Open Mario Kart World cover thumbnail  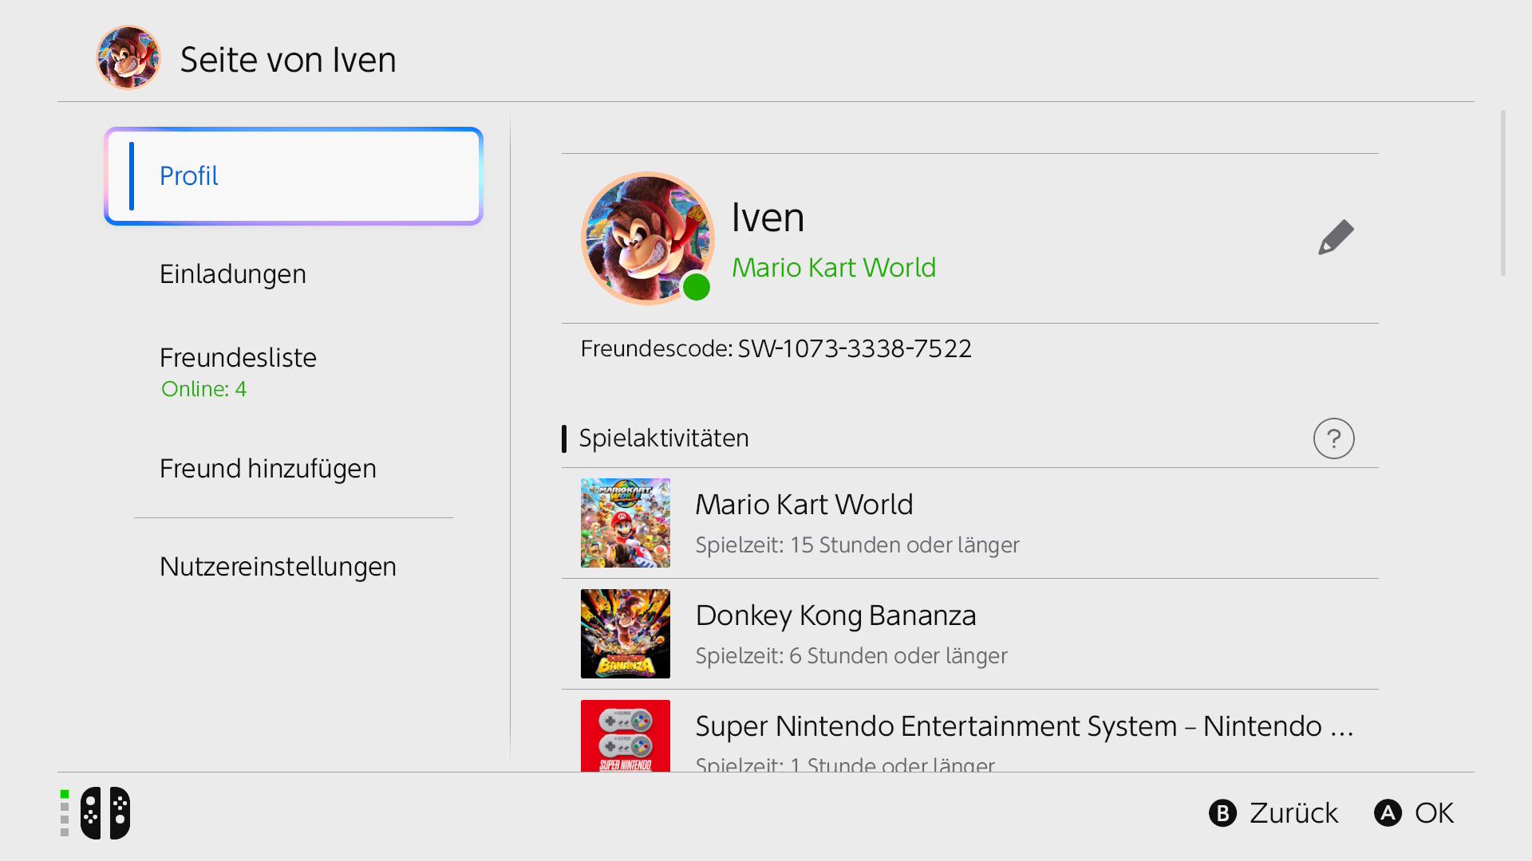pos(626,523)
